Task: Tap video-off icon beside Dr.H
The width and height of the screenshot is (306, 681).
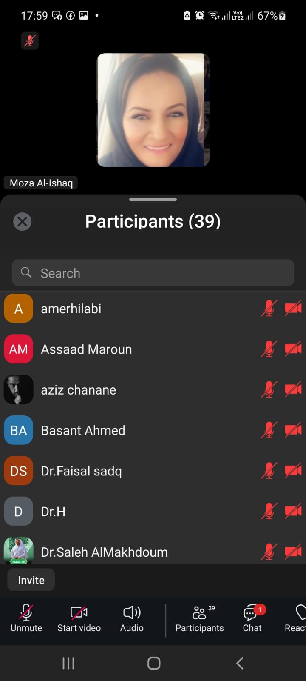Action: click(x=293, y=511)
